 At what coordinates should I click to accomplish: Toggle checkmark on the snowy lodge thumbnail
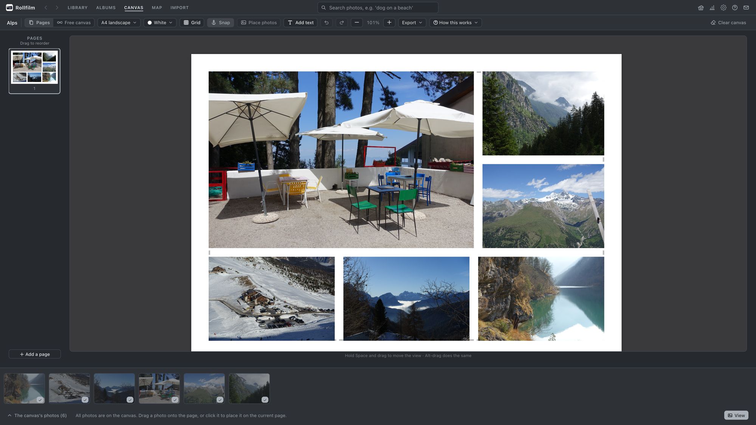click(85, 400)
